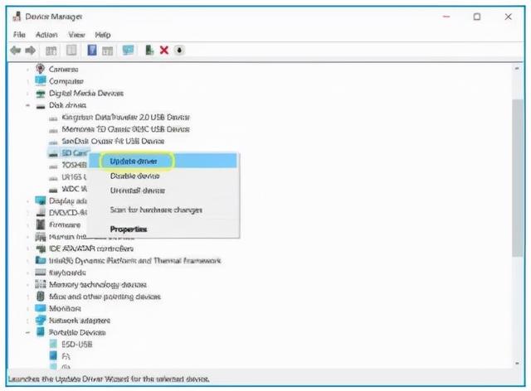
Task: Click the Disable device down-arrow toolbar icon
Action: 179,50
